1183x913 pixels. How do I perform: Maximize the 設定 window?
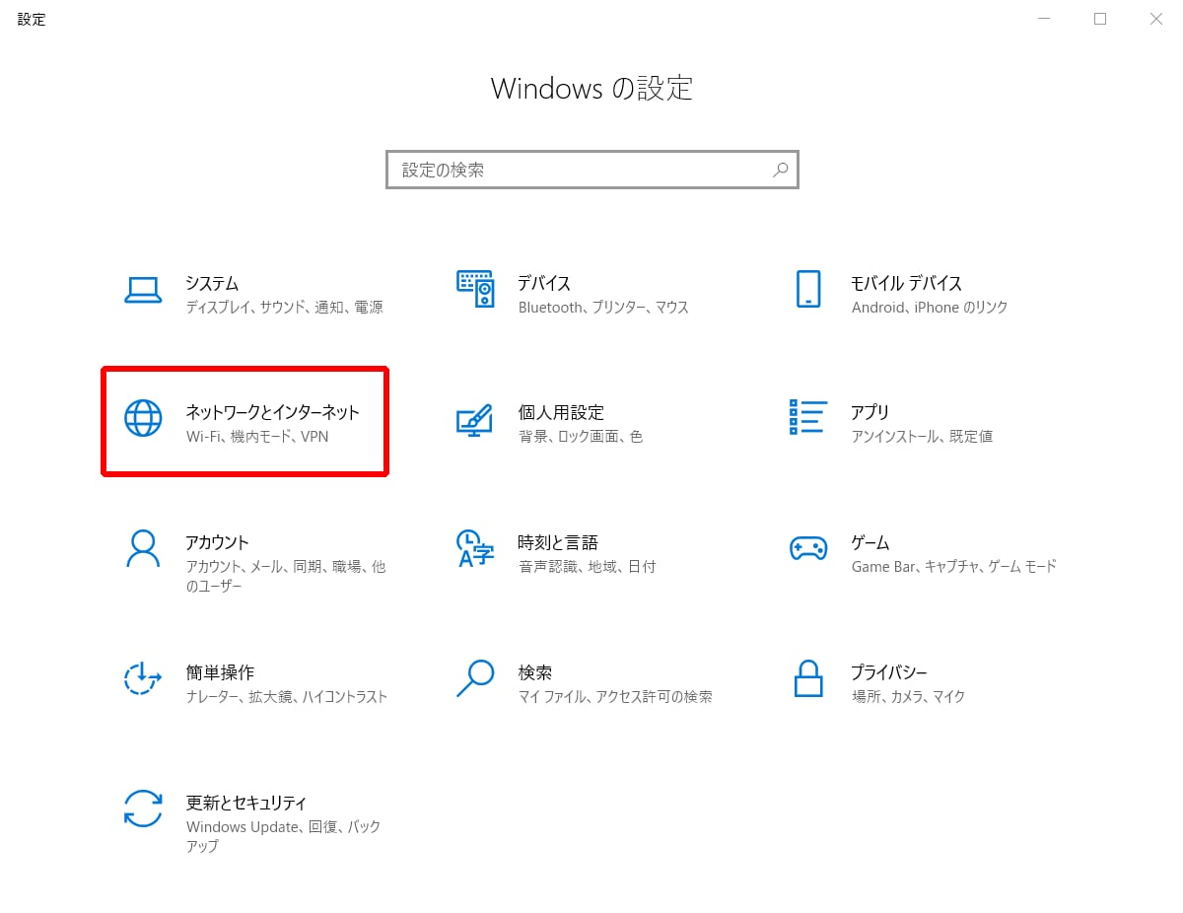click(x=1100, y=19)
